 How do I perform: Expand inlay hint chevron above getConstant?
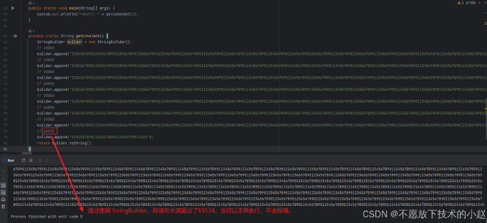coord(33,31)
